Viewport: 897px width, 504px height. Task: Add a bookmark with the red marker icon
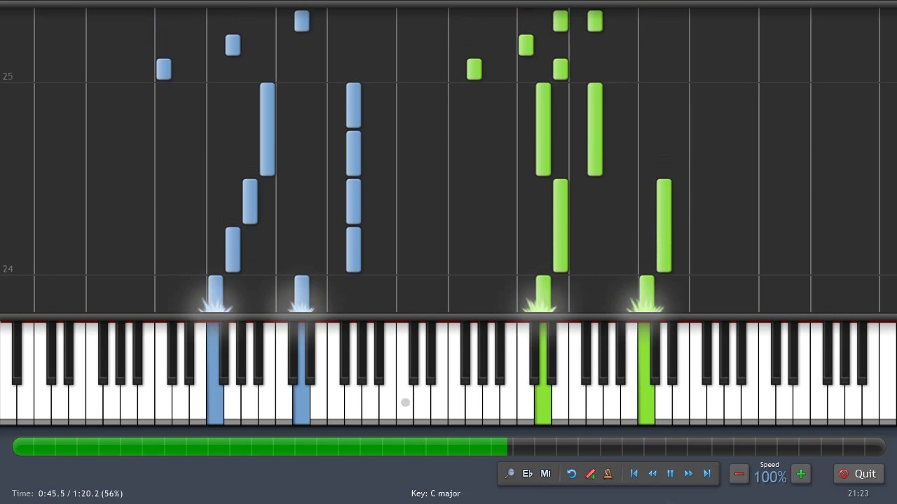pyautogui.click(x=590, y=474)
